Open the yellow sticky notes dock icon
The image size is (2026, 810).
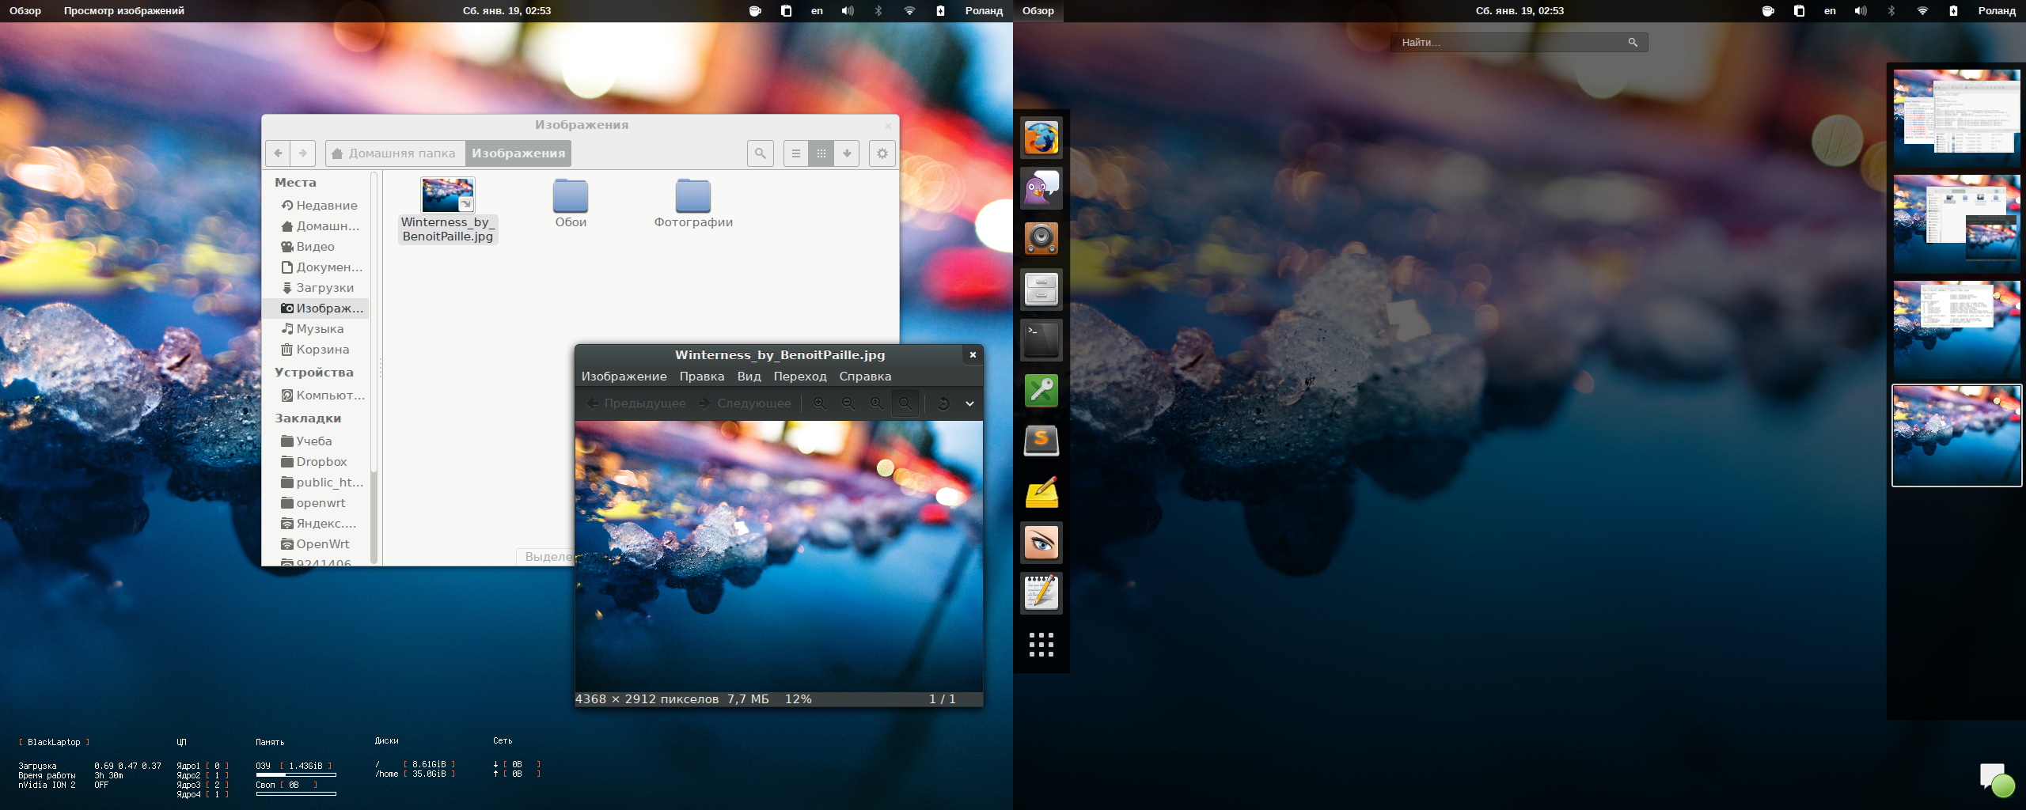pyautogui.click(x=1041, y=492)
